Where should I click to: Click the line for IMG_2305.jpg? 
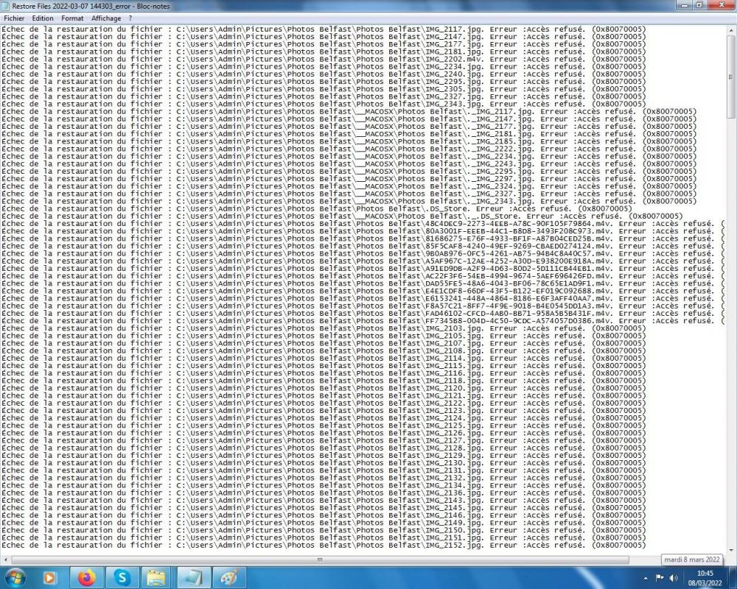point(324,89)
